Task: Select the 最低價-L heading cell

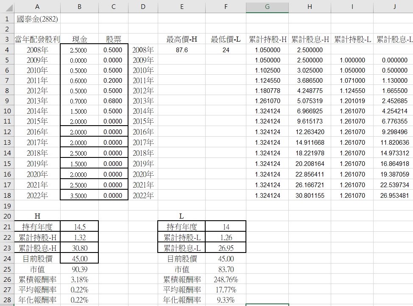Action: click(x=226, y=39)
